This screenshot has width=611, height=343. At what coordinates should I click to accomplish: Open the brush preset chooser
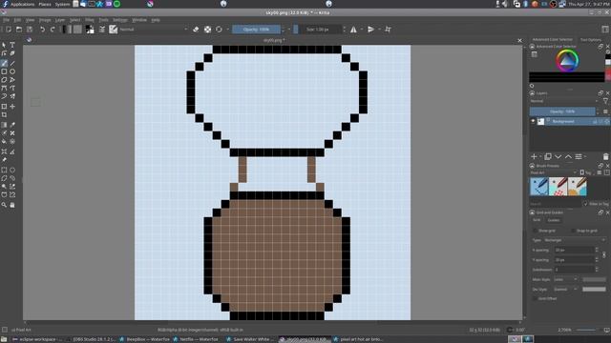click(113, 30)
